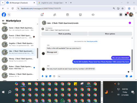Open the emoji picker in message box

pyautogui.click(x=127, y=76)
